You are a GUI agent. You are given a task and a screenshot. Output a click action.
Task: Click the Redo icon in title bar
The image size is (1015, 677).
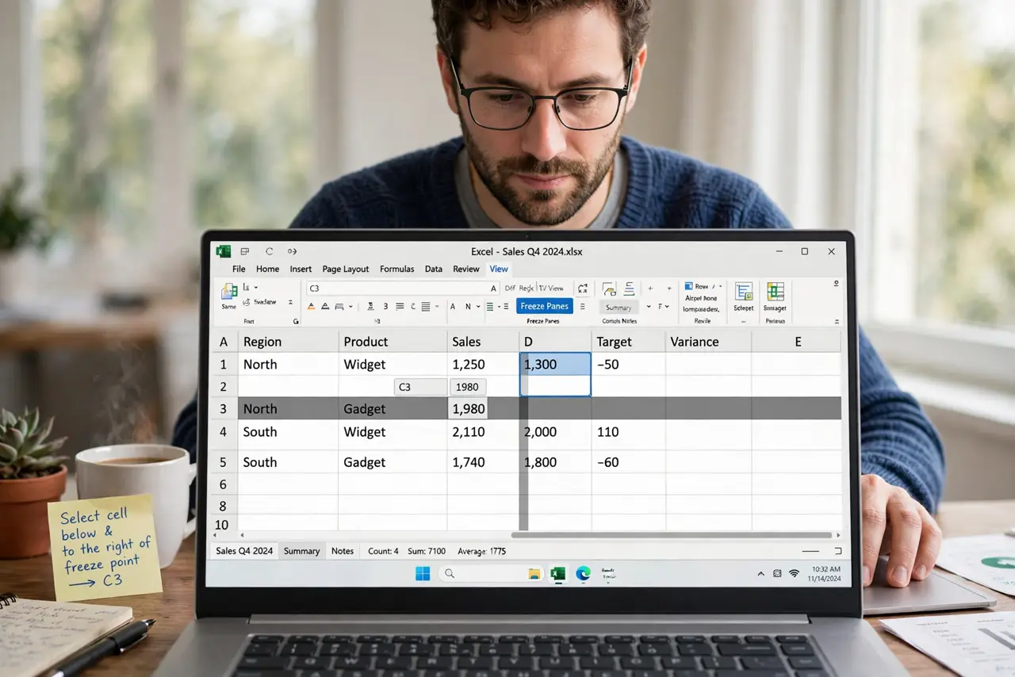[x=293, y=251]
